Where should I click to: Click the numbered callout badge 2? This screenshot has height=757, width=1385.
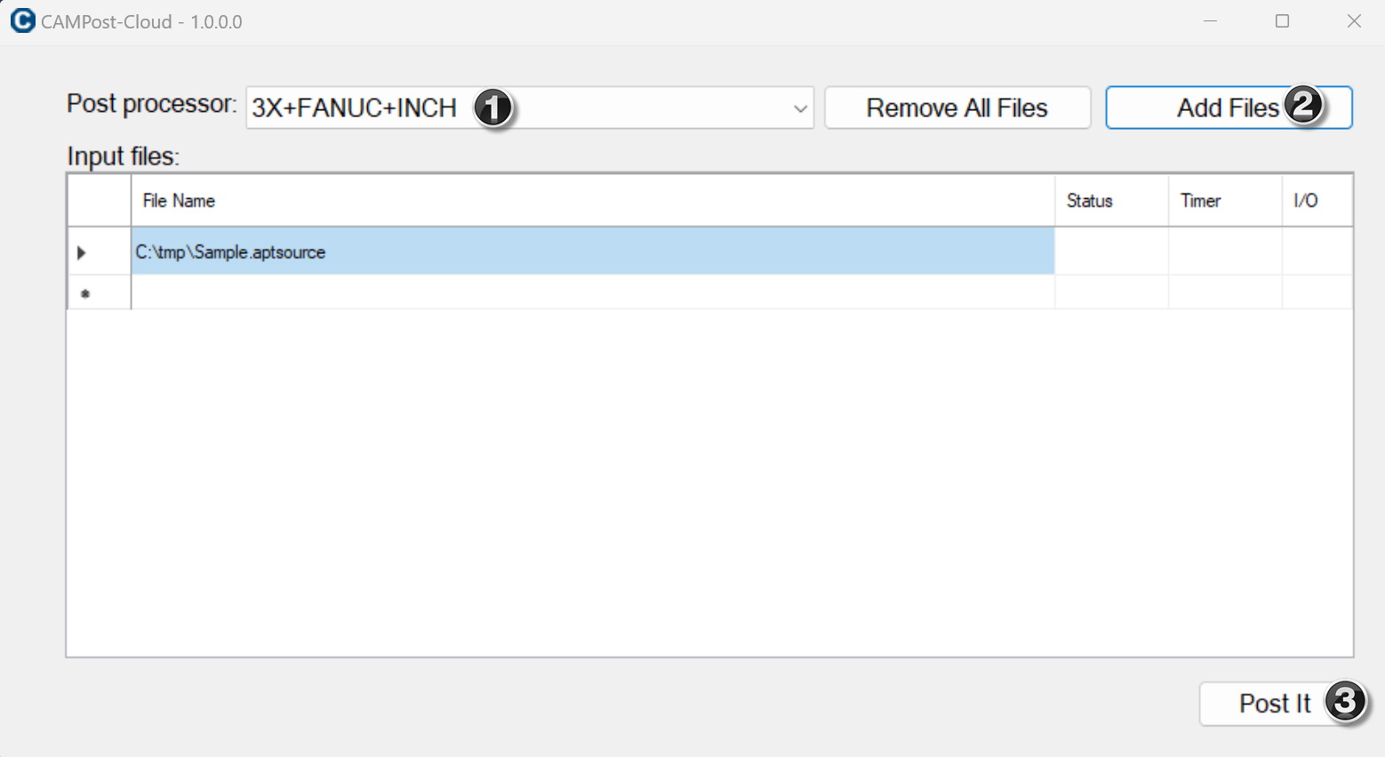[x=1303, y=105]
